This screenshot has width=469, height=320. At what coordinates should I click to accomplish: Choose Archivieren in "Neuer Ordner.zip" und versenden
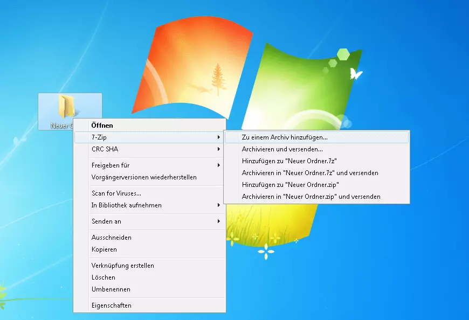(311, 197)
